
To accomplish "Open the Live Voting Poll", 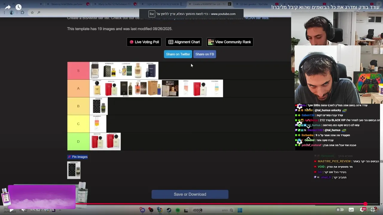I will coord(144,42).
